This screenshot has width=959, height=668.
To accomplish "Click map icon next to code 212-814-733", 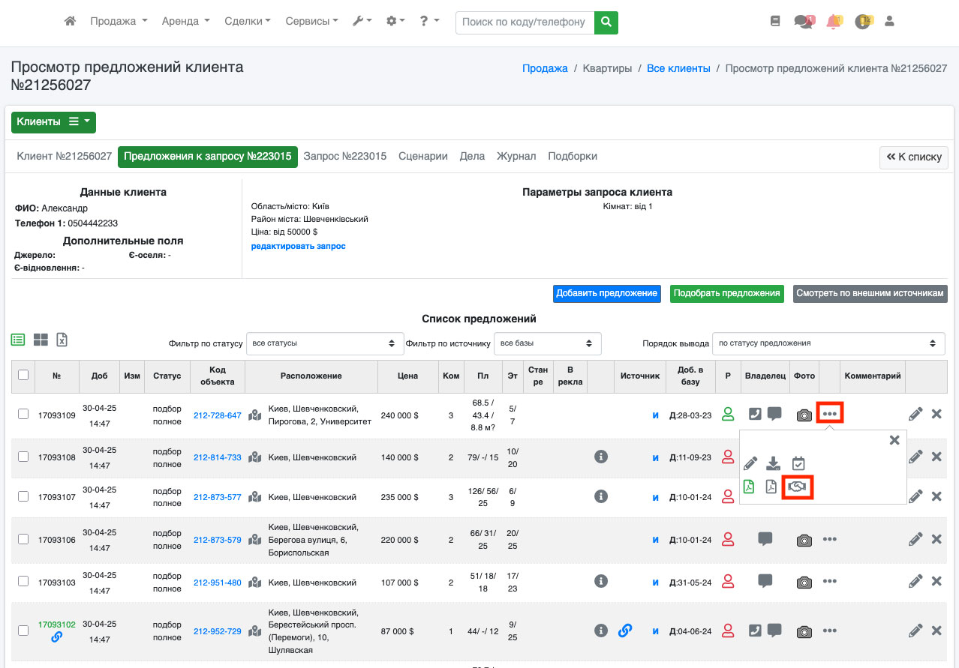I will [x=255, y=457].
